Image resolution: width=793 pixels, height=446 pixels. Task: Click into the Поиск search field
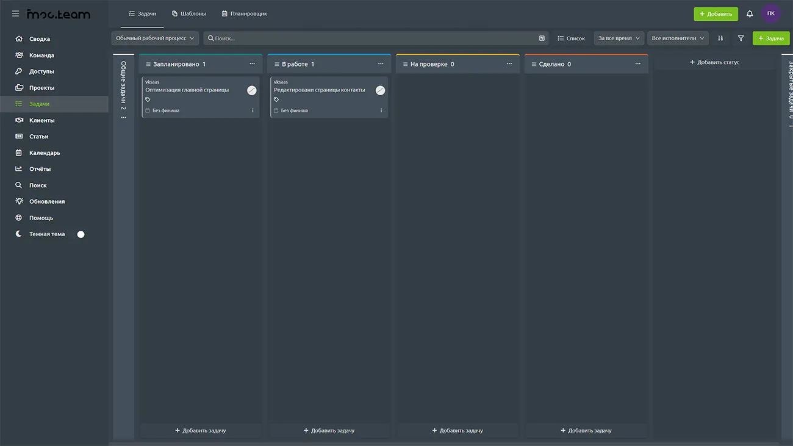coord(372,38)
